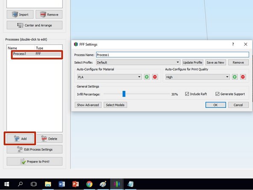This screenshot has height=190, width=253.
Task: Click the 30% infill value text
Action: tap(174, 94)
